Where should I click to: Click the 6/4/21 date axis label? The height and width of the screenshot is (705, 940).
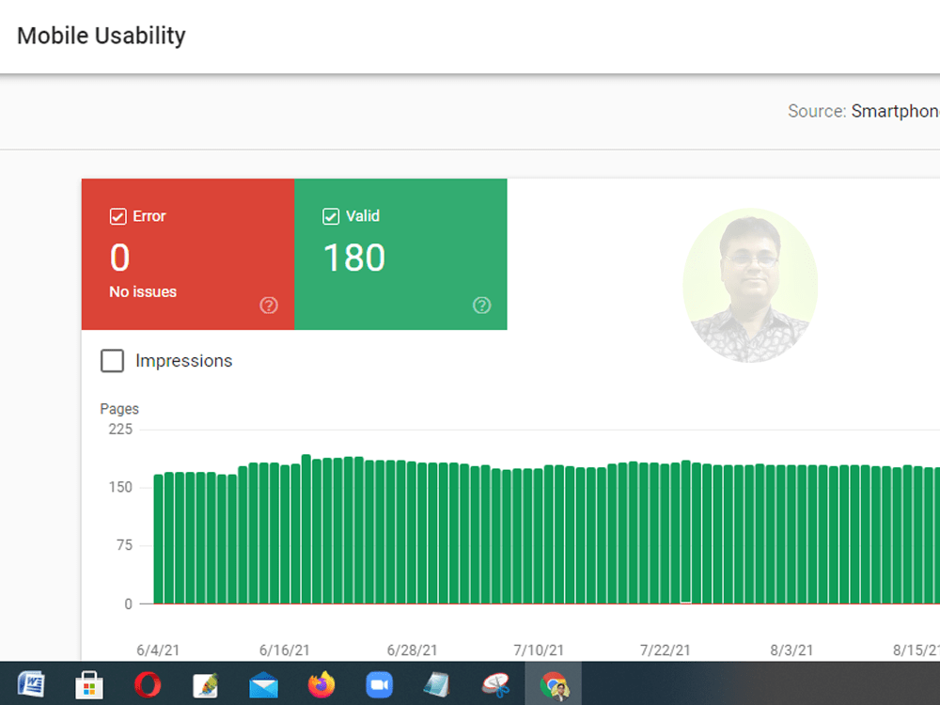click(158, 650)
